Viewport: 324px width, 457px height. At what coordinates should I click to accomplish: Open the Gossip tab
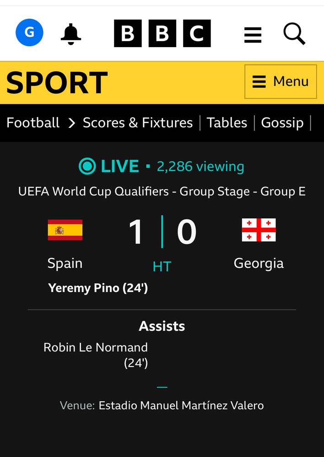point(282,122)
